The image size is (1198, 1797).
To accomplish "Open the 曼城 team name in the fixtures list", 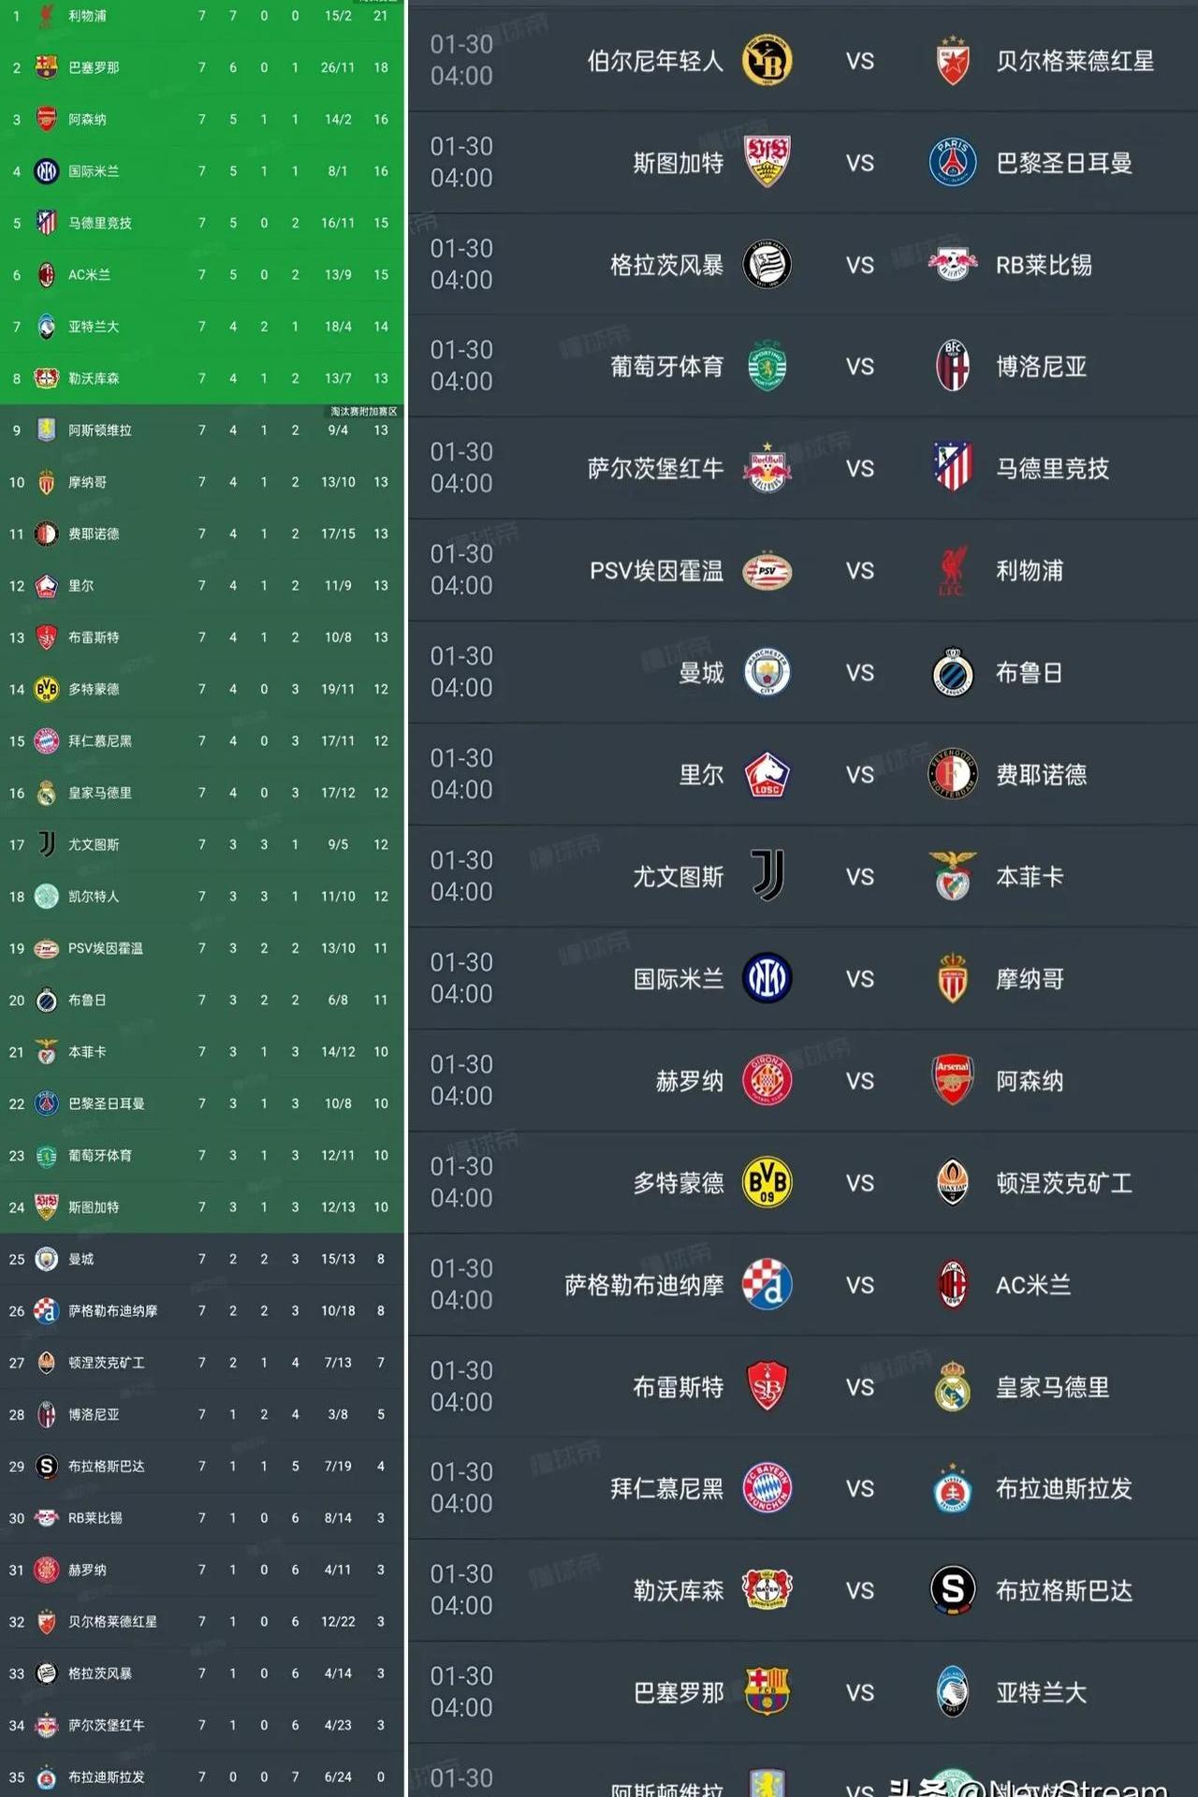I will click(701, 673).
